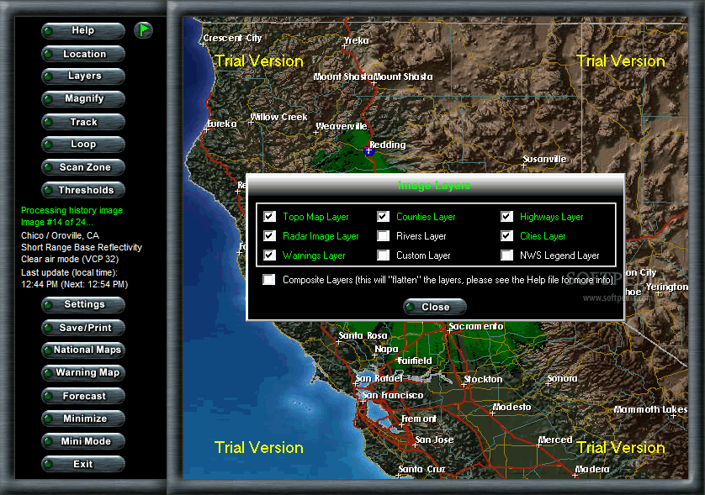The image size is (705, 495).
Task: Click the Weaverville map label
Action: [x=342, y=126]
